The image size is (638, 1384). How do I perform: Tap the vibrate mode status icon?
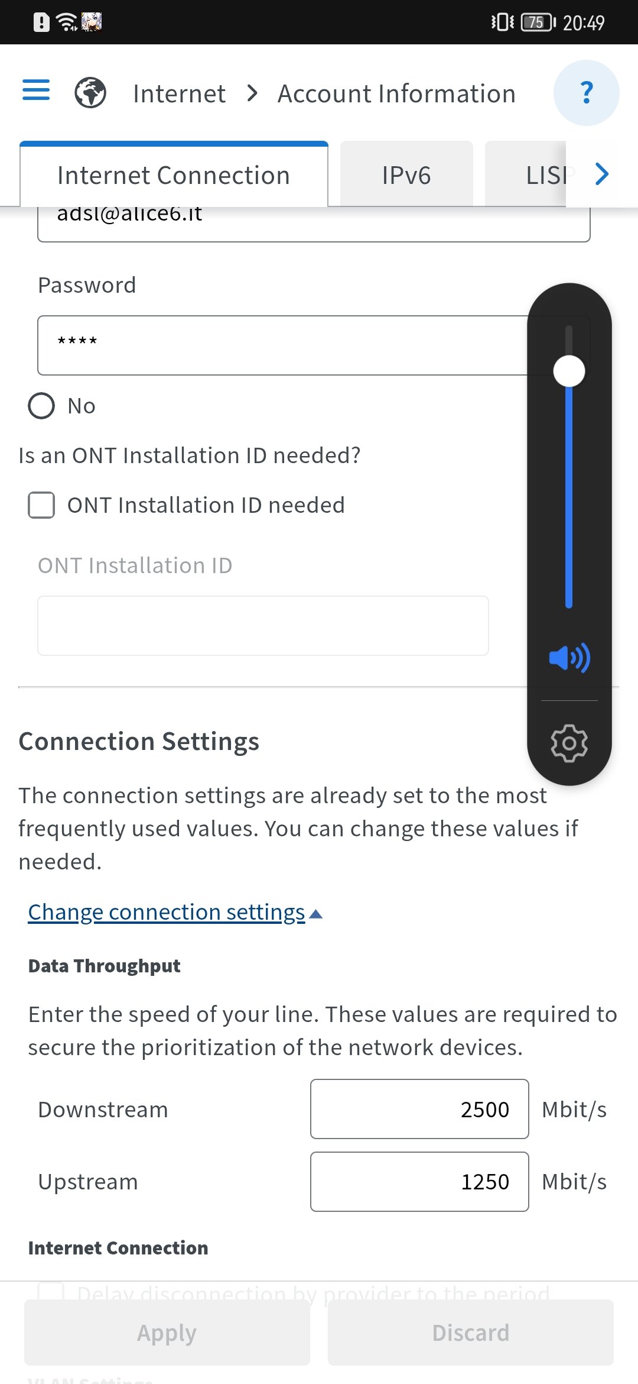pos(502,22)
